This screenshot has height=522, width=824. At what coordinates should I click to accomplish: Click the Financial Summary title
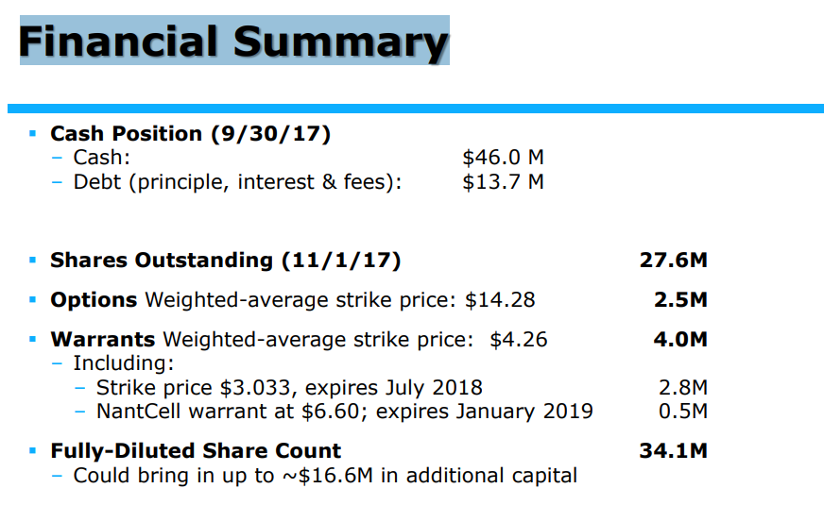point(233,42)
